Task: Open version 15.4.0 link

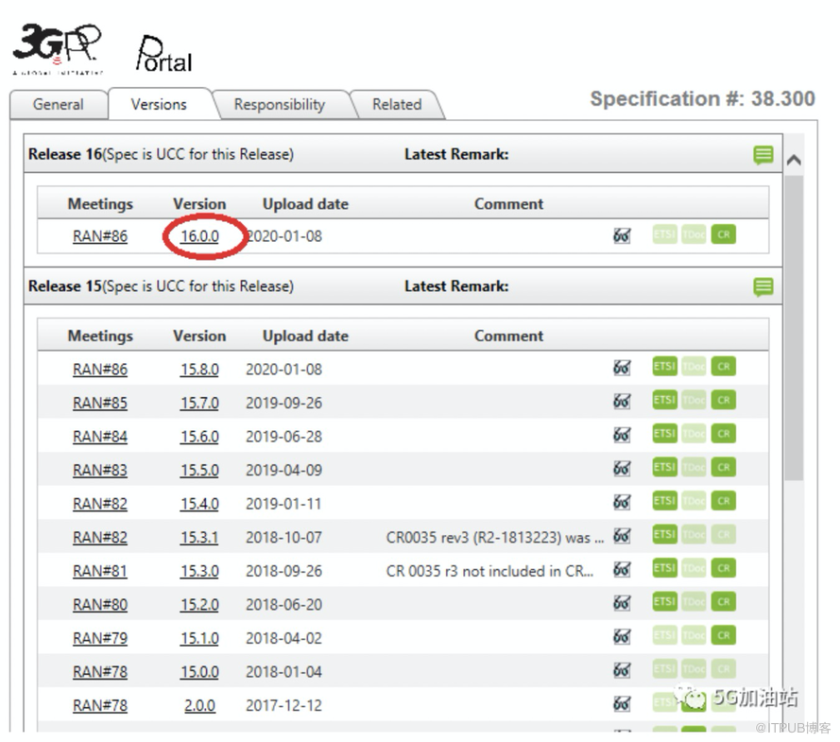Action: [x=199, y=504]
